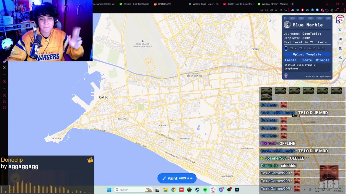Click Jorge Chávez International Airport label
Image resolution: width=346 pixels, height=194 pixels.
[x=142, y=45]
